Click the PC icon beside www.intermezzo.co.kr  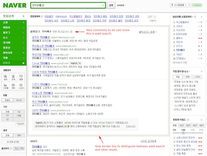click(x=34, y=154)
